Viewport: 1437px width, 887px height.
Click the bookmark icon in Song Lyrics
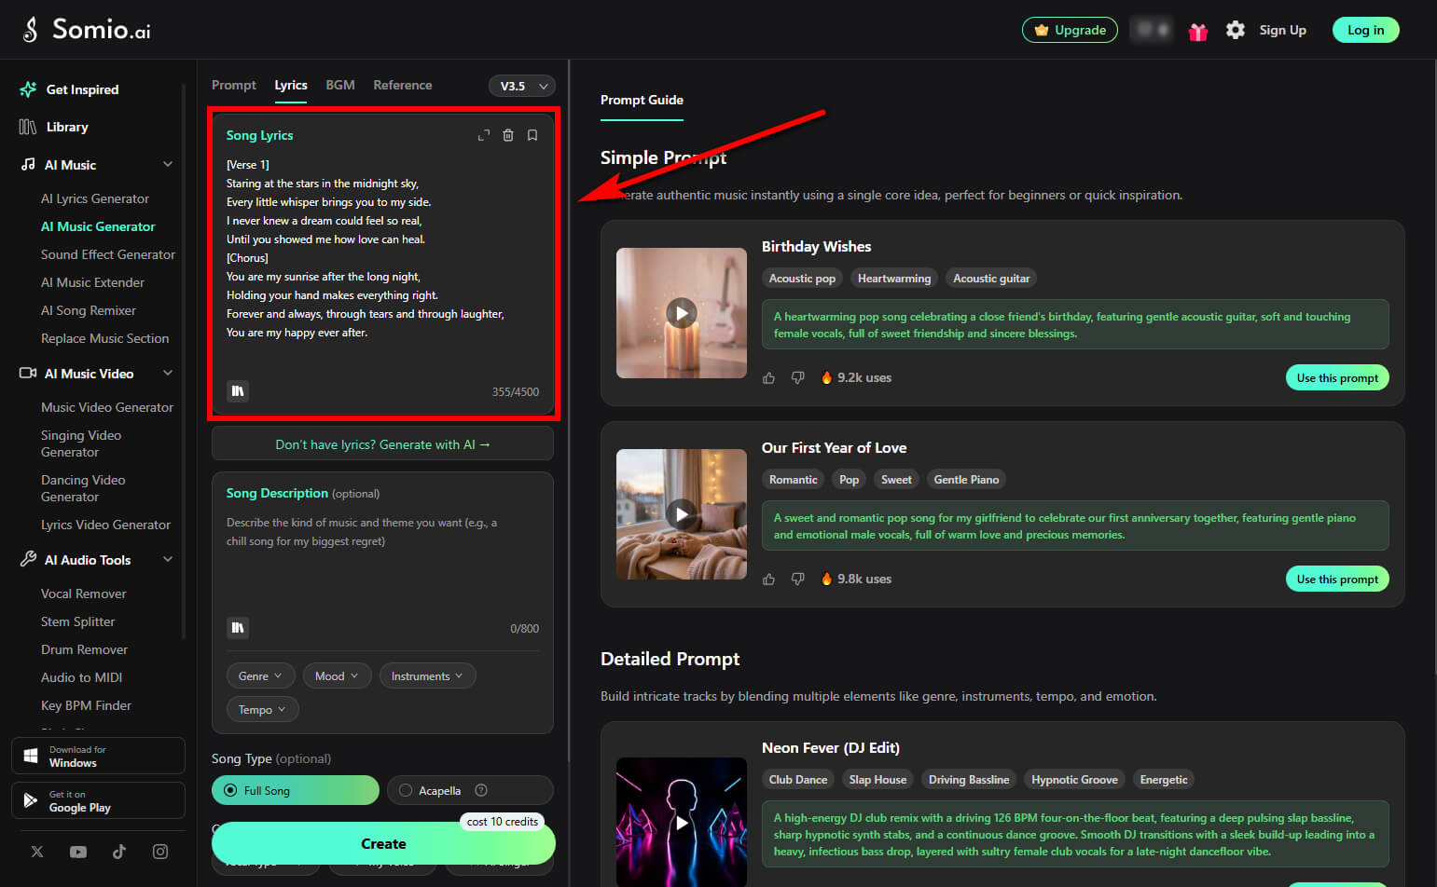532,135
